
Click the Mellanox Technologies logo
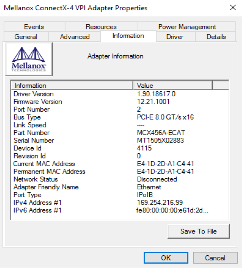click(x=29, y=59)
